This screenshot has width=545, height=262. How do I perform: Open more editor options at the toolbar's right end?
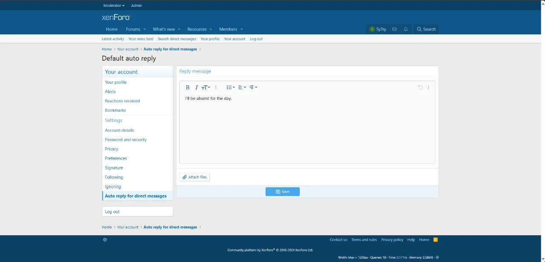point(428,87)
